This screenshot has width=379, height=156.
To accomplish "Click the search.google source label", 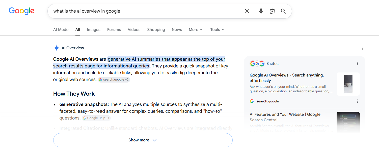I will click(x=268, y=101).
